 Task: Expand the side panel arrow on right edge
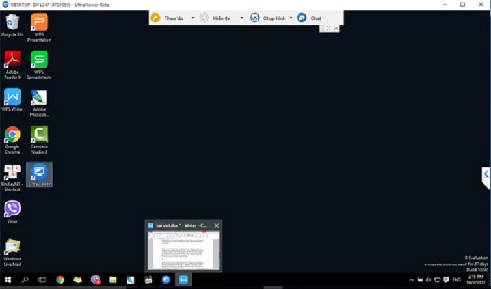(486, 174)
